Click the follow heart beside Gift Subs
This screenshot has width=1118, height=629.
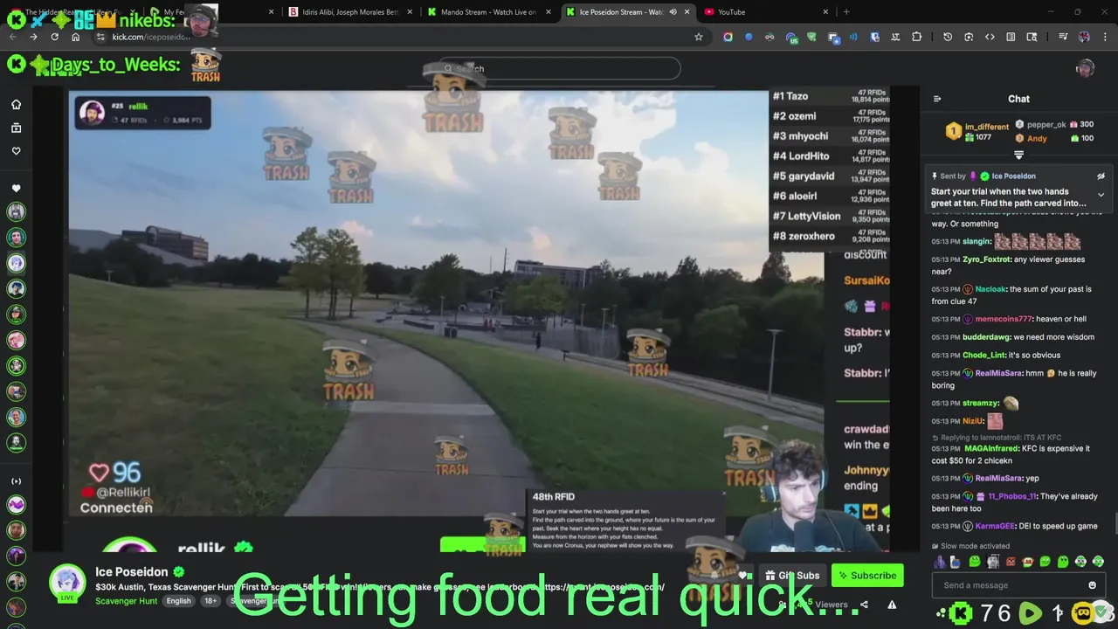[x=742, y=576]
